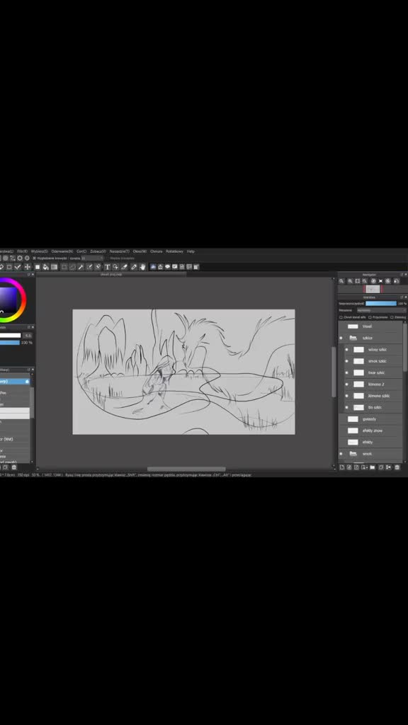
Task: Select the Eyedropper tool icon
Action: (x=125, y=267)
